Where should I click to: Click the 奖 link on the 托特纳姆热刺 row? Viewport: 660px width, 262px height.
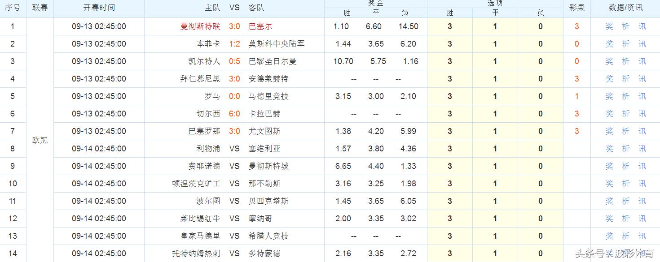tap(609, 253)
